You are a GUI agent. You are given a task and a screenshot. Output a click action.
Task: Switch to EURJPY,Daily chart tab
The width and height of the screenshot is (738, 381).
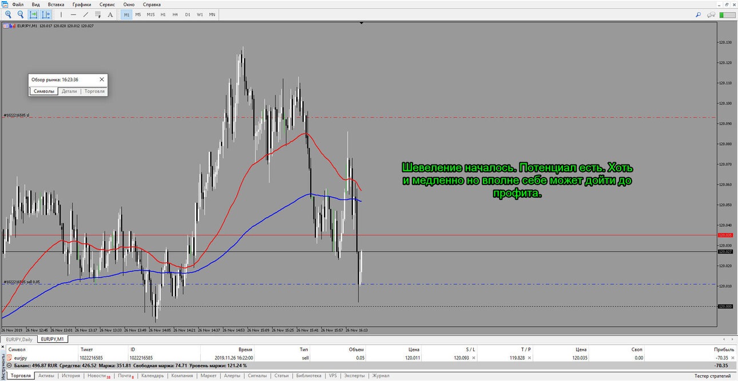19,339
